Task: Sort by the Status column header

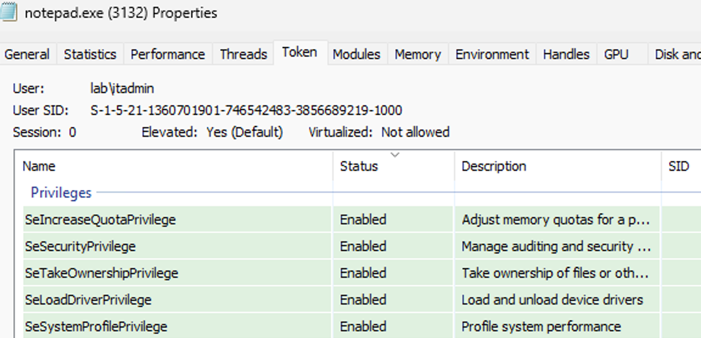Action: tap(394, 166)
